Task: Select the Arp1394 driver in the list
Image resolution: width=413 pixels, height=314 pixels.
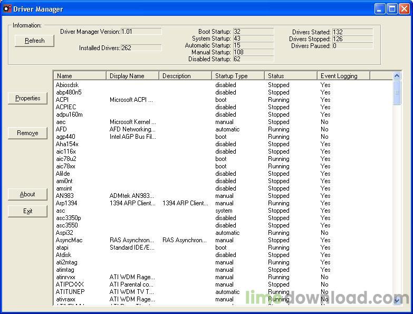Action: pos(66,203)
